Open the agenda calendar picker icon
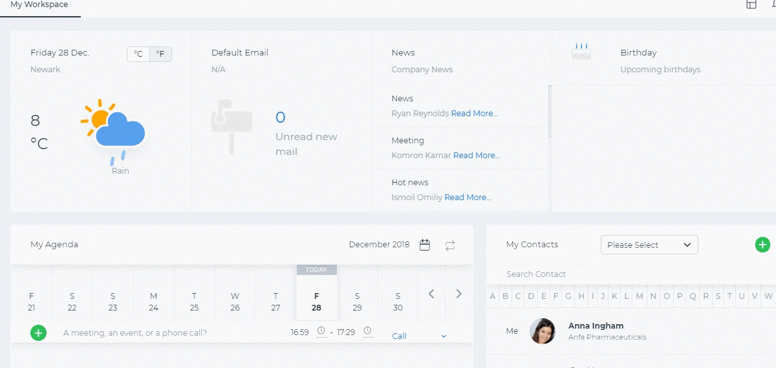Screen dimensions: 776x368 [425, 245]
